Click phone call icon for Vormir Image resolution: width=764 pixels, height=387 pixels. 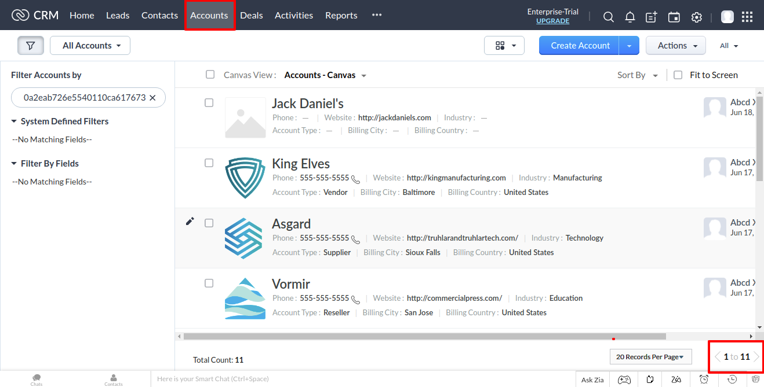[x=355, y=300]
